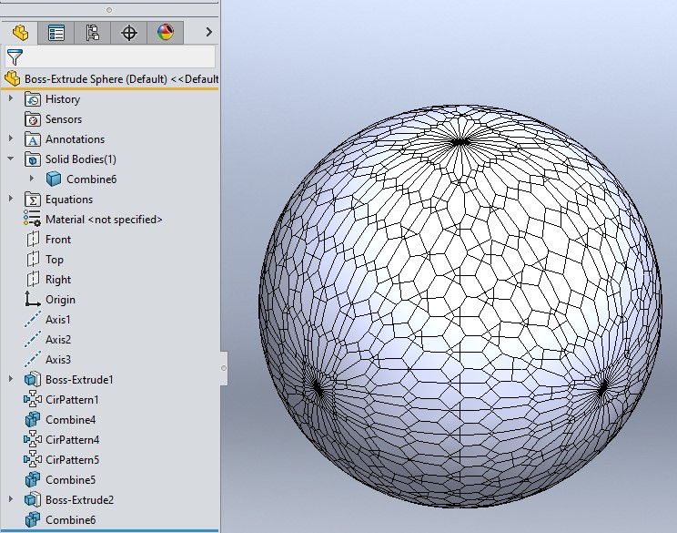The height and width of the screenshot is (533, 677).
Task: Select the History folder icon
Action: click(x=33, y=99)
